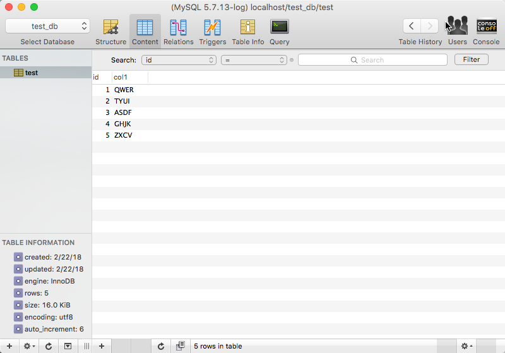
Task: Add a new row to the table
Action: [102, 346]
